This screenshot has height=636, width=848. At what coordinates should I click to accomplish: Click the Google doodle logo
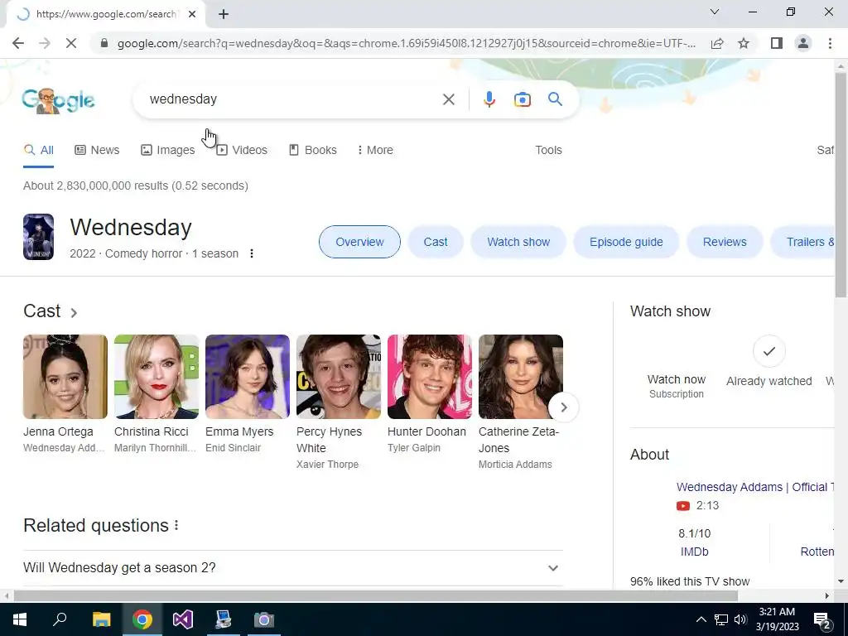click(59, 100)
